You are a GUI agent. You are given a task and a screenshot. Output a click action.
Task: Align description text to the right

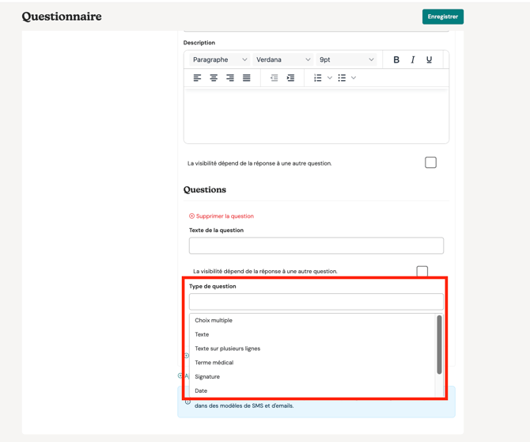tap(230, 78)
